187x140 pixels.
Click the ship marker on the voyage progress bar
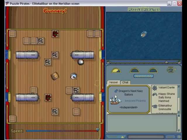pyautogui.click(x=166, y=62)
